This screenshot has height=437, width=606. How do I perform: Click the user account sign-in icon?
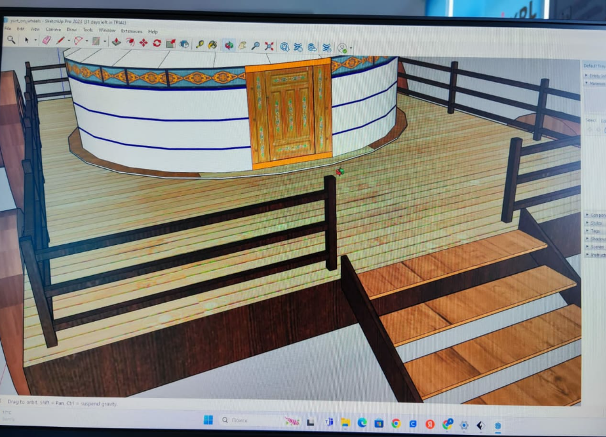point(342,48)
